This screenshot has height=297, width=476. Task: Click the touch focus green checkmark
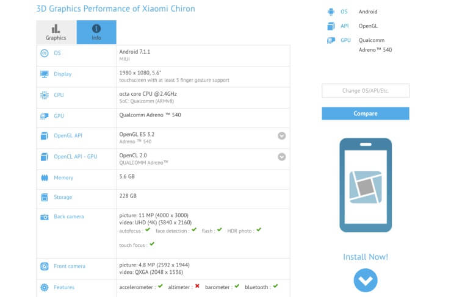coord(152,244)
